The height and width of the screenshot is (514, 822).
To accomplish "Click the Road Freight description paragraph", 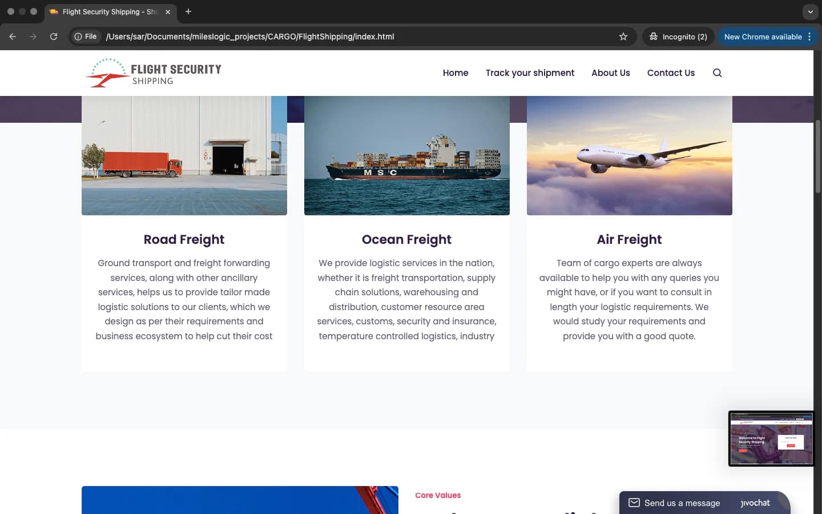I will (x=184, y=299).
